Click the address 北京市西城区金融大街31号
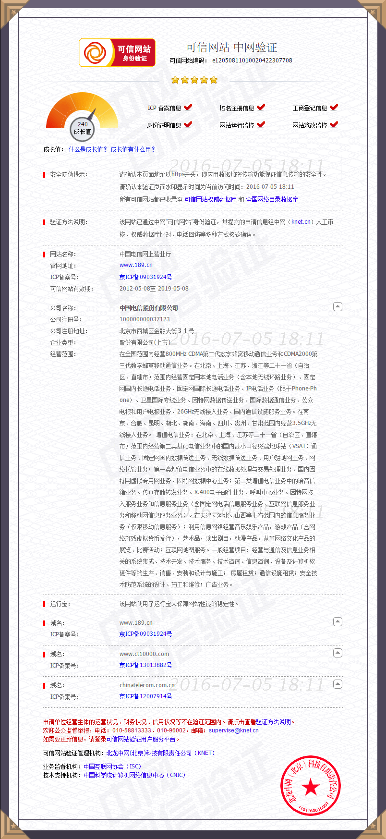The width and height of the screenshot is (386, 839). click(x=157, y=331)
